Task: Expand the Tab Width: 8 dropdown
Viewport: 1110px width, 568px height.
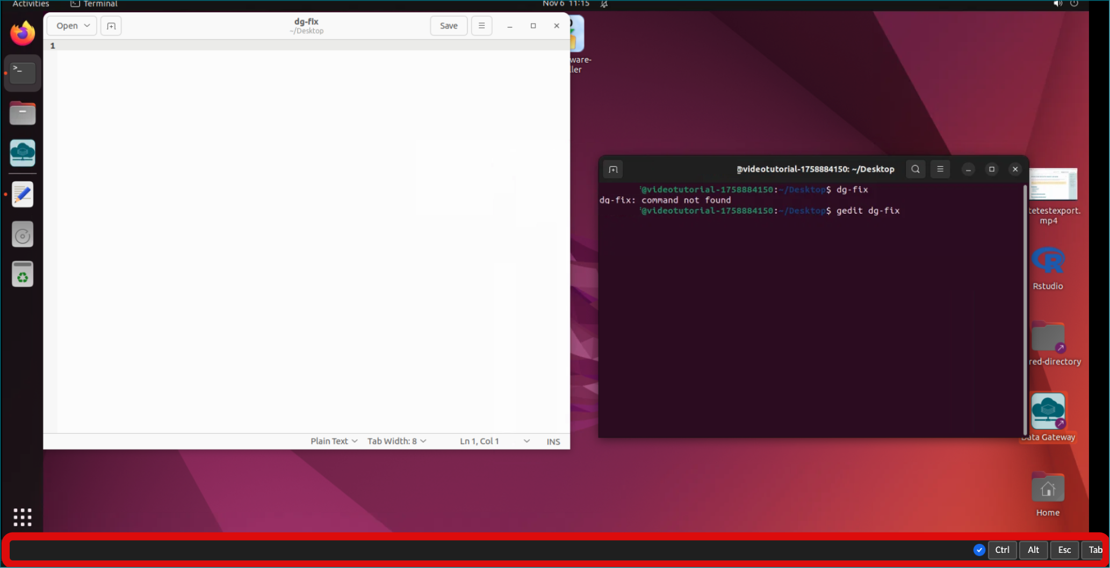Action: point(397,441)
